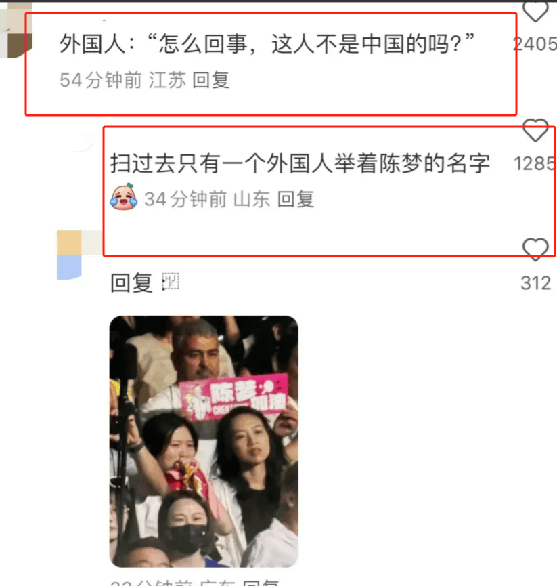Select the 扫过去只有一个外国人 comment text

[300, 164]
